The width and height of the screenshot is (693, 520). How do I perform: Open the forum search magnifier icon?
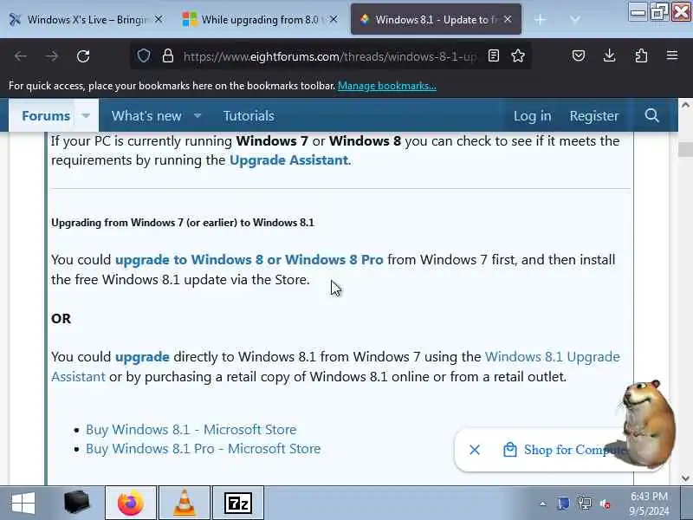(651, 115)
